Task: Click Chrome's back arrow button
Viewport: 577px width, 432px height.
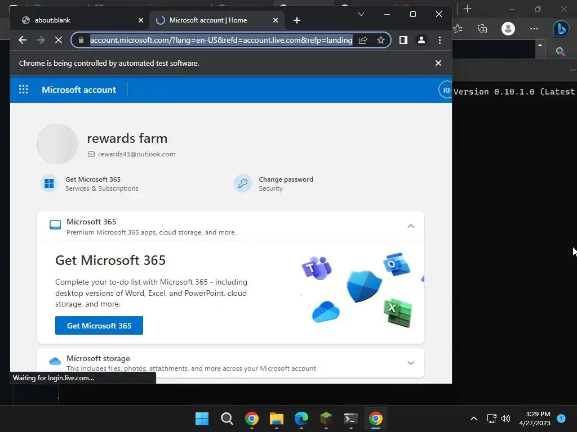Action: pos(23,40)
